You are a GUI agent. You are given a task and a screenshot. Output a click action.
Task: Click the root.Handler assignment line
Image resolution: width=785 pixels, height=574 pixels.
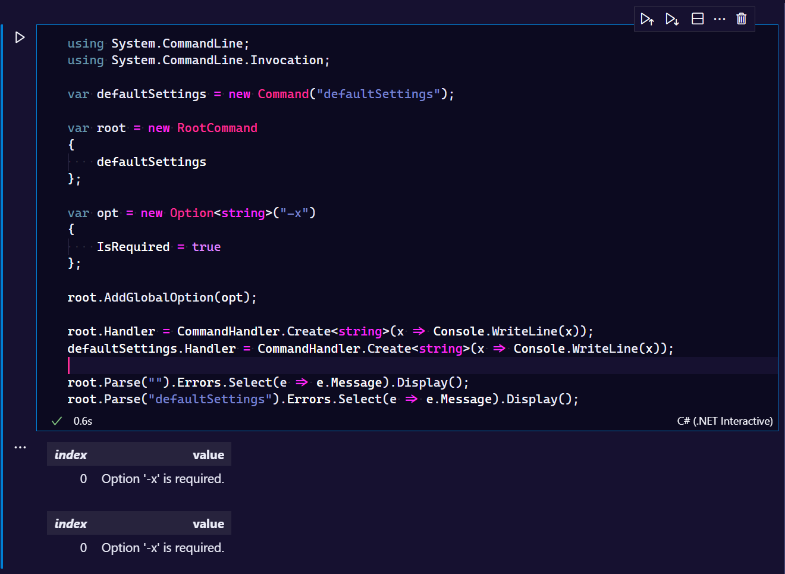coord(330,331)
